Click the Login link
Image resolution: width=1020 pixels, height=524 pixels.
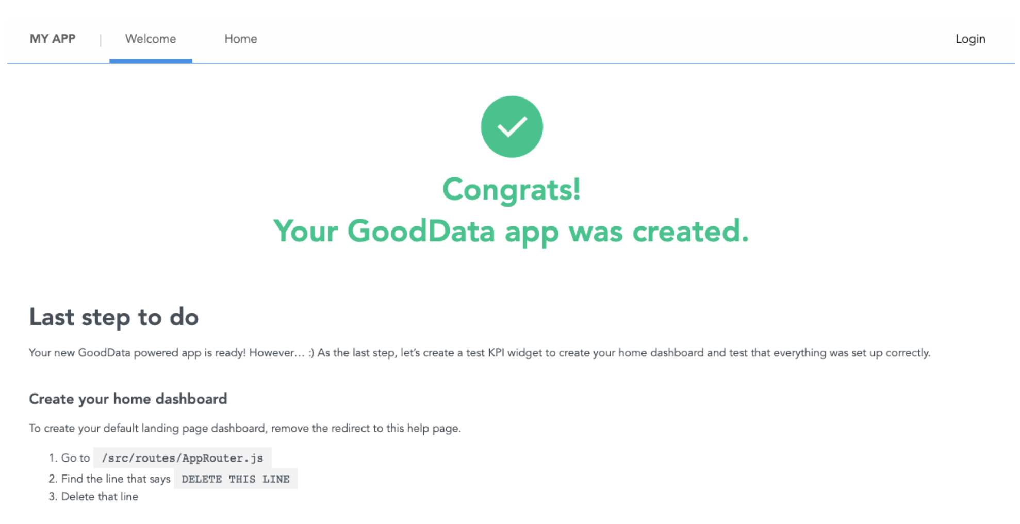[970, 39]
